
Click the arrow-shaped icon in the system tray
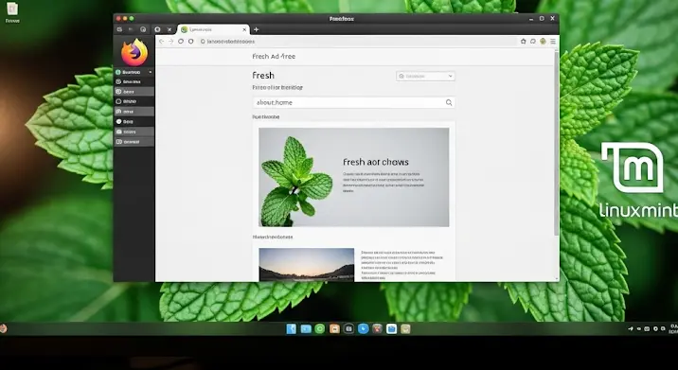click(631, 329)
